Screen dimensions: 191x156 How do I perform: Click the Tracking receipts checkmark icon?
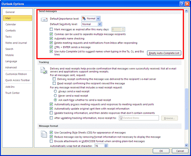(44, 71)
